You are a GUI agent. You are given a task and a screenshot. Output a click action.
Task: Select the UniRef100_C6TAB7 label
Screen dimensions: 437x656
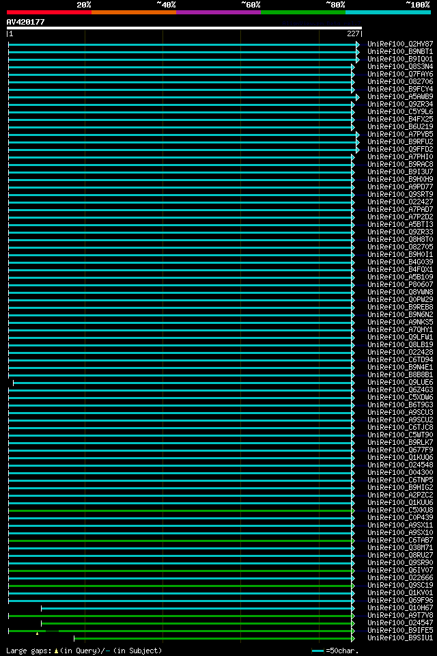click(400, 541)
